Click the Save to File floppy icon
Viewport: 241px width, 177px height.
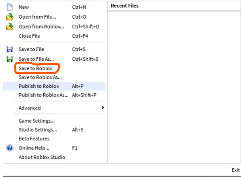pyautogui.click(x=10, y=50)
